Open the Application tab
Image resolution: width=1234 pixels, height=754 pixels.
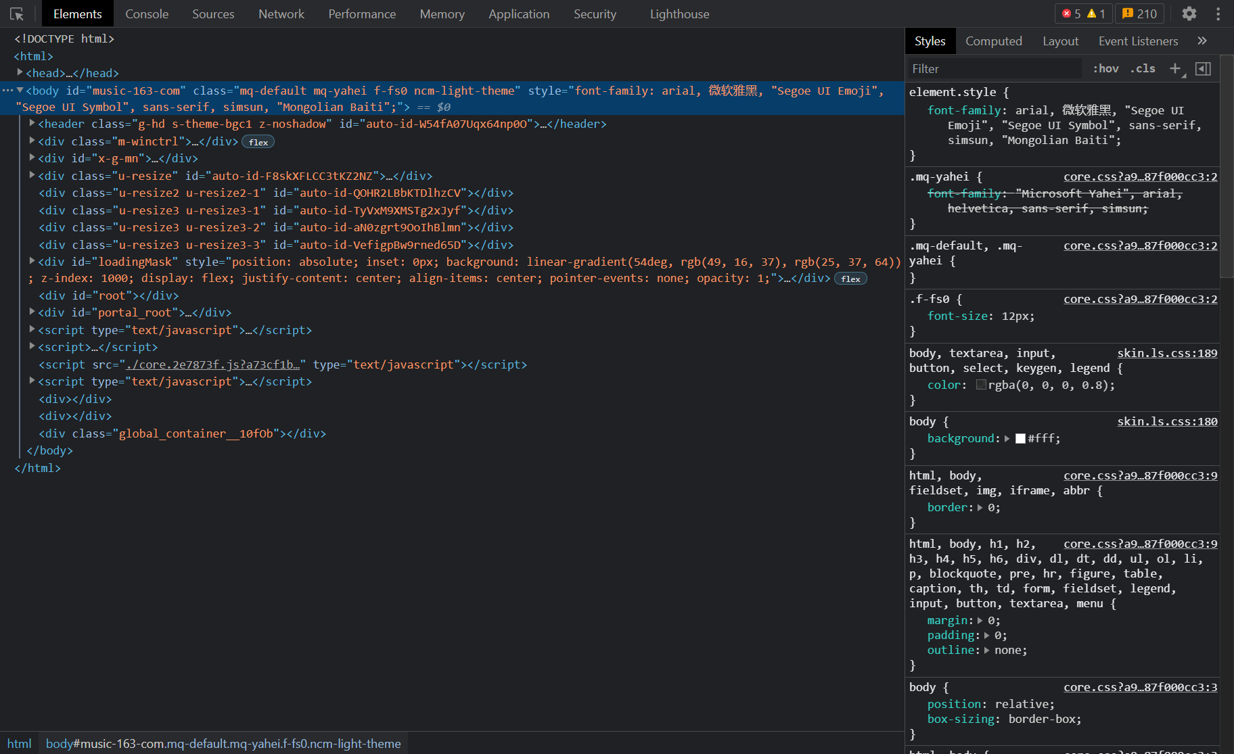pyautogui.click(x=519, y=14)
